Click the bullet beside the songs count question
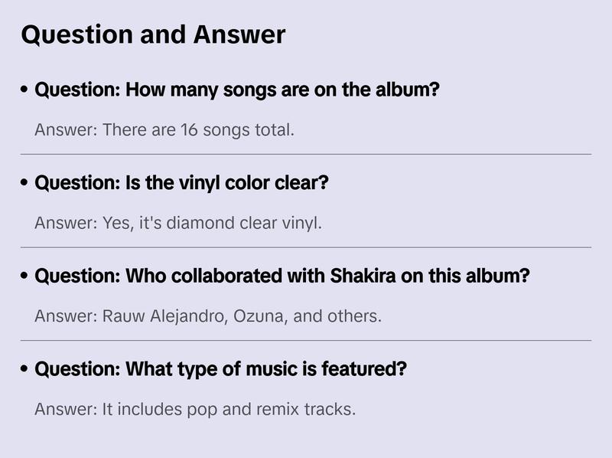Screen dimensions: 612x458 click(x=25, y=90)
